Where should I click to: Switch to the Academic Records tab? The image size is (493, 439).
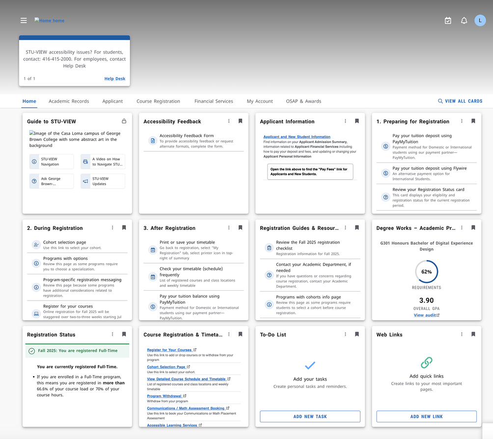[x=69, y=101]
